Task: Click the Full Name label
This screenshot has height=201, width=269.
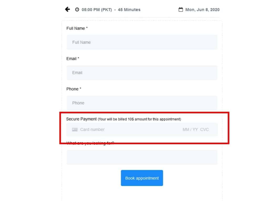Action: (76, 28)
